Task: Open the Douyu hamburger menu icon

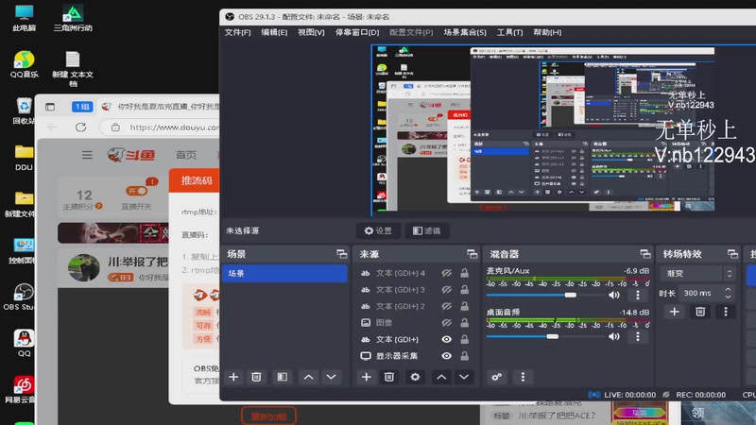Action: coord(87,155)
